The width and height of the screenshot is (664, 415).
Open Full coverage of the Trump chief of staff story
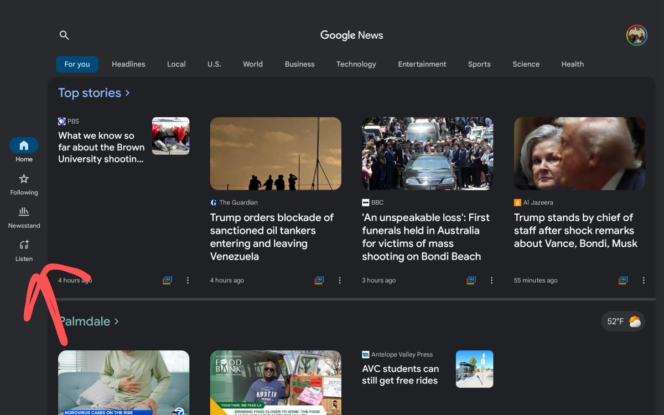click(x=623, y=281)
